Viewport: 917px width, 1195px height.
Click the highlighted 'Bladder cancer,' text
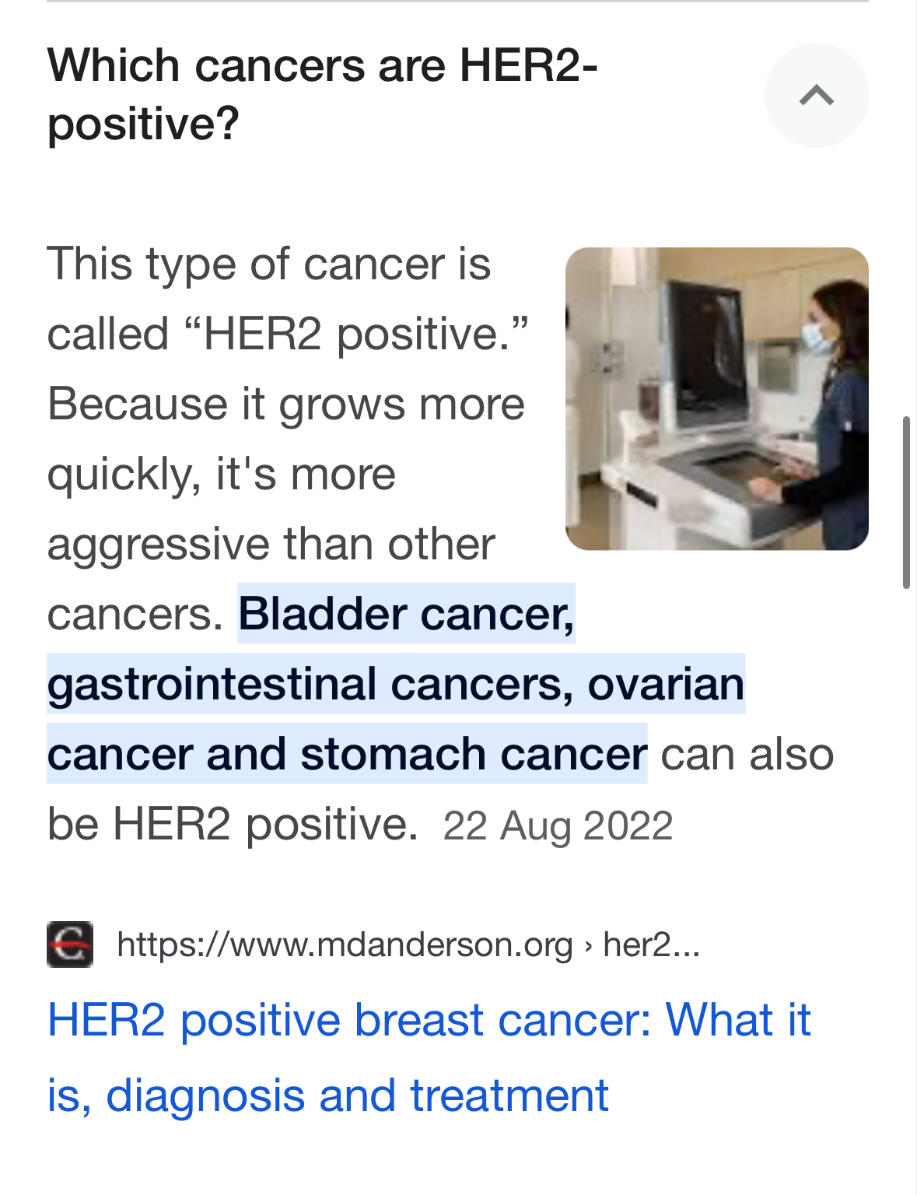coord(406,614)
